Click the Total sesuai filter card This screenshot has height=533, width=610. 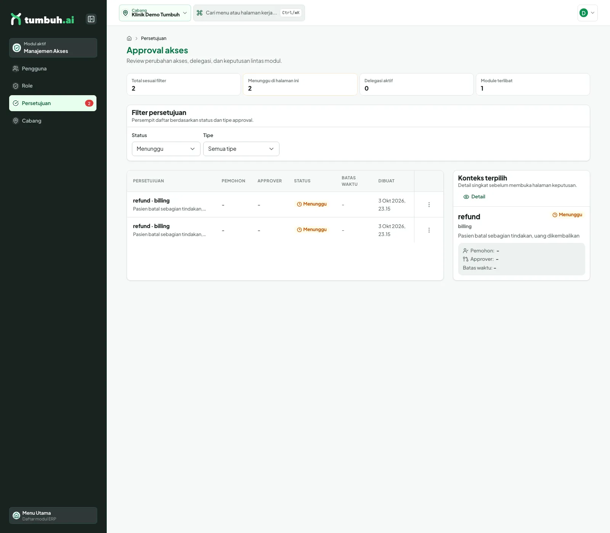184,84
